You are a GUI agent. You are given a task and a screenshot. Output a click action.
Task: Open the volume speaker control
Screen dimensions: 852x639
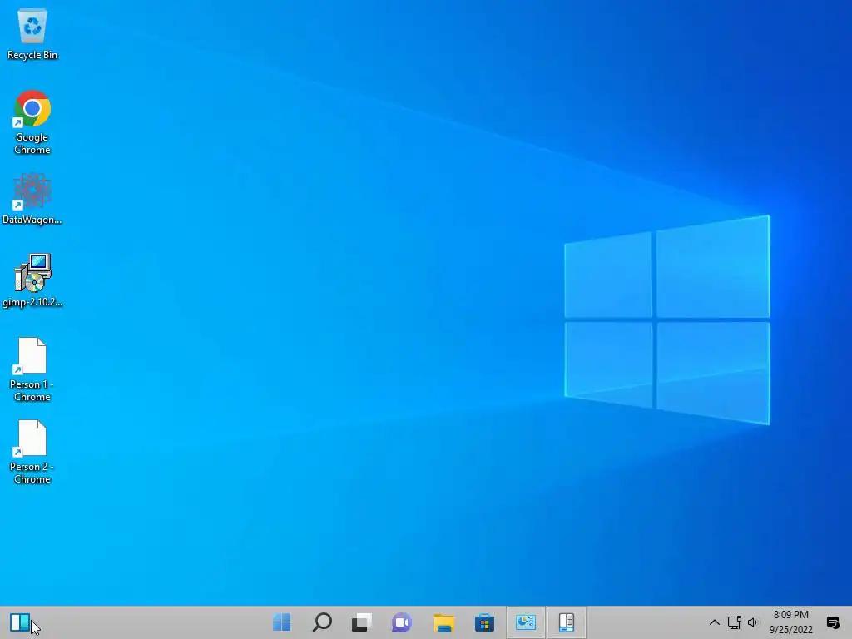(752, 622)
